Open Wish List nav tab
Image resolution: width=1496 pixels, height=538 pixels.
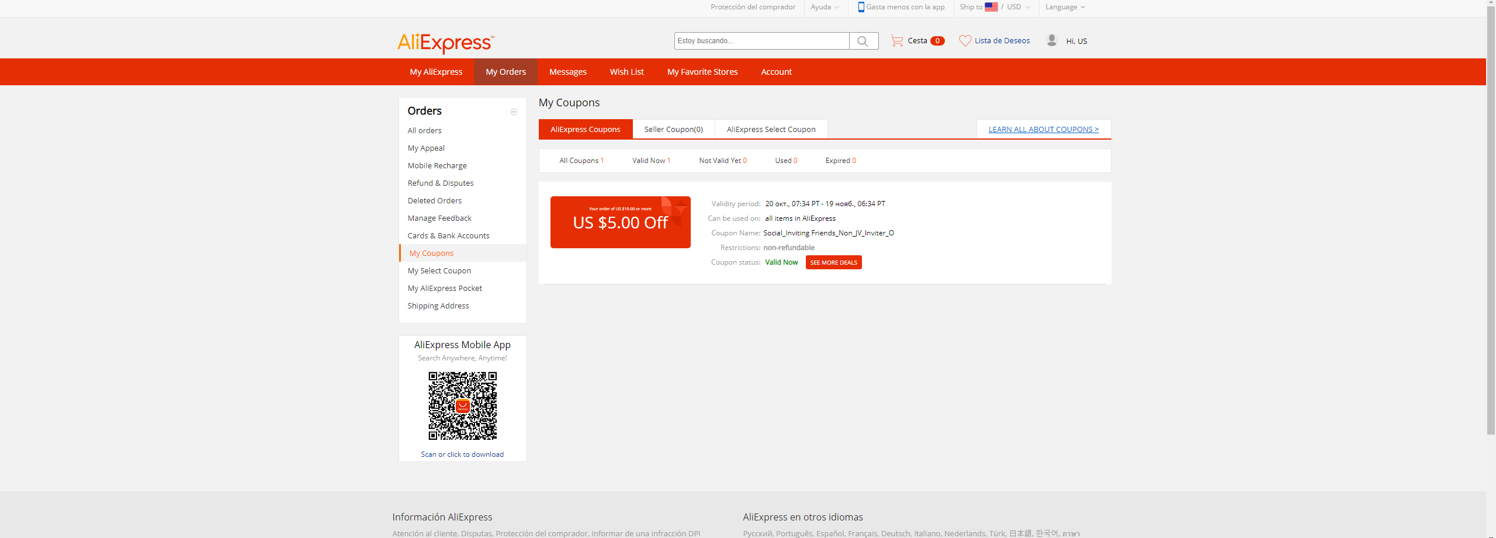pos(626,72)
